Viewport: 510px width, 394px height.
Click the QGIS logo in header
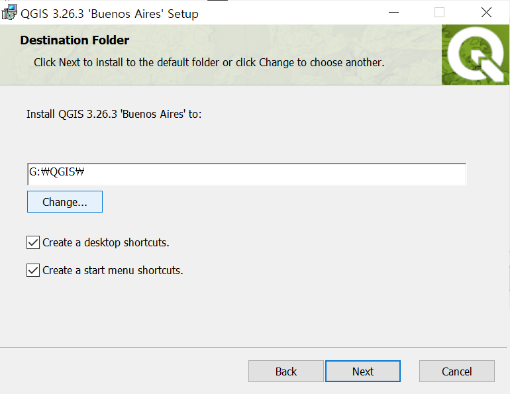click(475, 54)
